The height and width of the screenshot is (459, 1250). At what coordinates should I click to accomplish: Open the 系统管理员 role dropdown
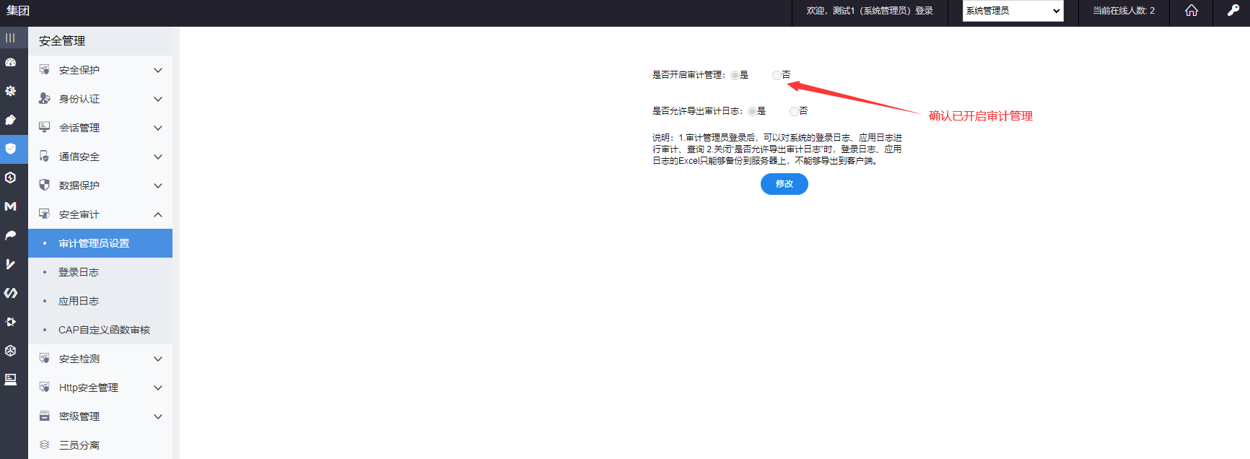point(1013,11)
